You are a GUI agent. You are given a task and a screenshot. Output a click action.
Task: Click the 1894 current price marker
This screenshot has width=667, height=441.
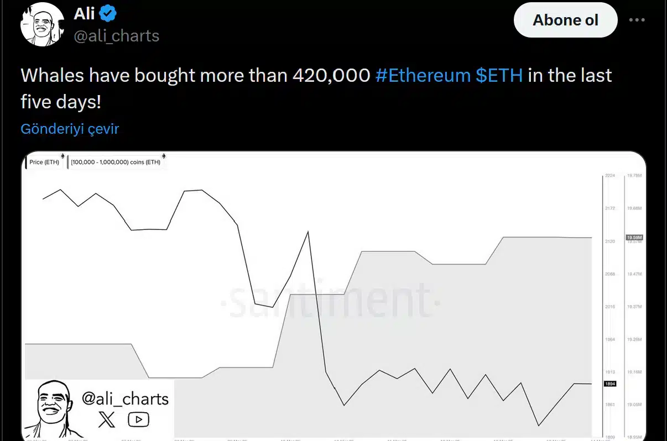[x=610, y=384]
